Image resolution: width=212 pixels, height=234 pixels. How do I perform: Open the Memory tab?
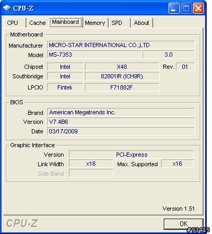coord(95,23)
